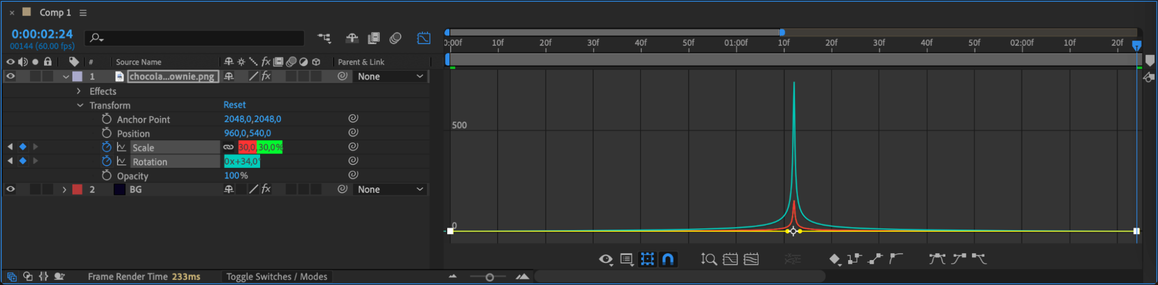Collapse the chocola...ownie.png layer properties
The image size is (1158, 285).
pyautogui.click(x=65, y=76)
